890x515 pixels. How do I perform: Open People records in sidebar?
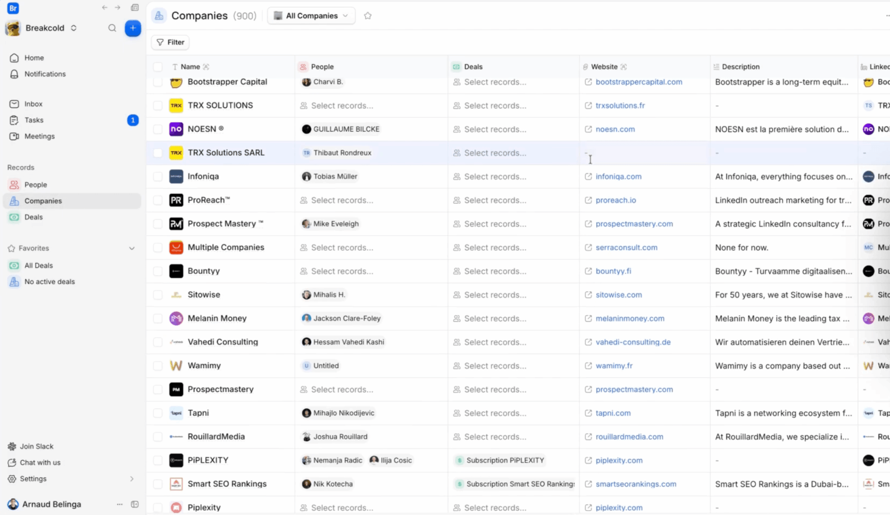72,185
